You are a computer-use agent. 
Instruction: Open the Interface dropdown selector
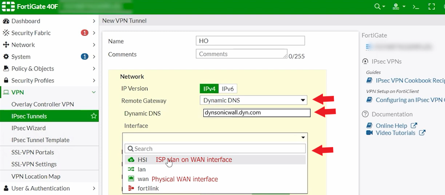215,137
